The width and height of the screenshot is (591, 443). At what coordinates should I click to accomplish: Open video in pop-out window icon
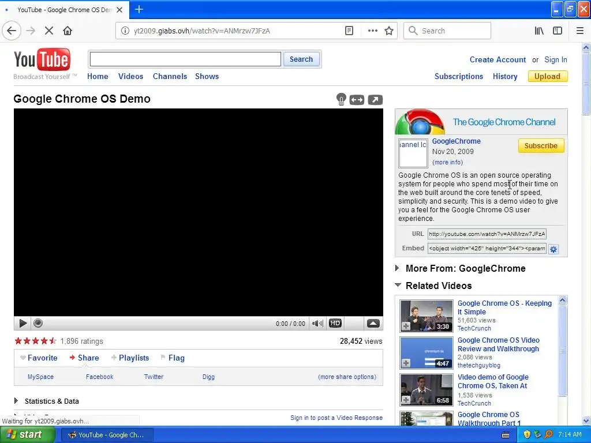(375, 100)
